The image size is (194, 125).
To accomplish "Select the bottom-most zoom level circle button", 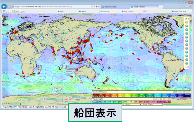I will point(187,63).
